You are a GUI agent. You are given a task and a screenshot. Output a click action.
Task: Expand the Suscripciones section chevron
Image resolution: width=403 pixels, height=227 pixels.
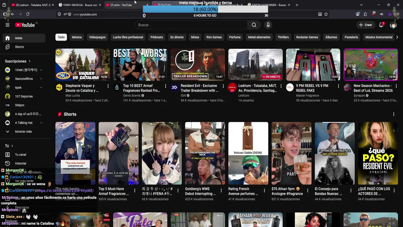30,61
